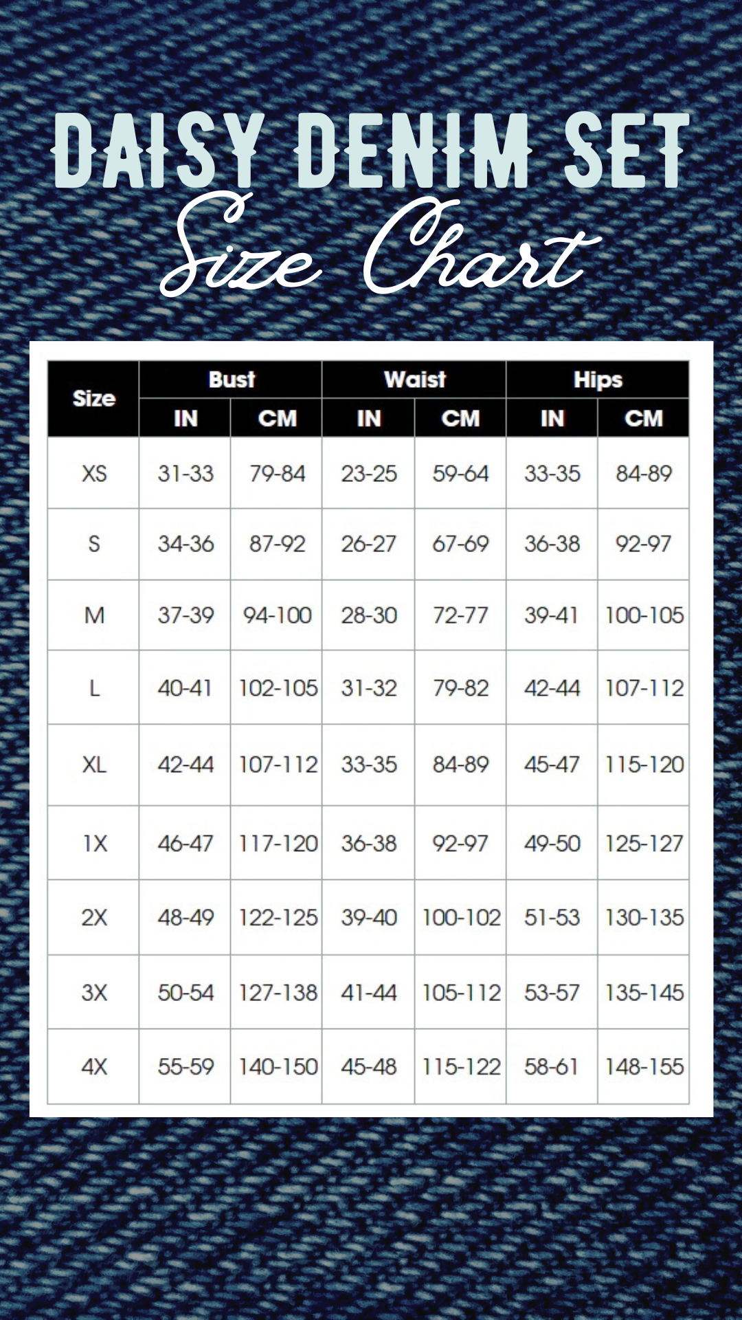The height and width of the screenshot is (1320, 742).
Task: Select the M size row label
Action: coord(94,615)
